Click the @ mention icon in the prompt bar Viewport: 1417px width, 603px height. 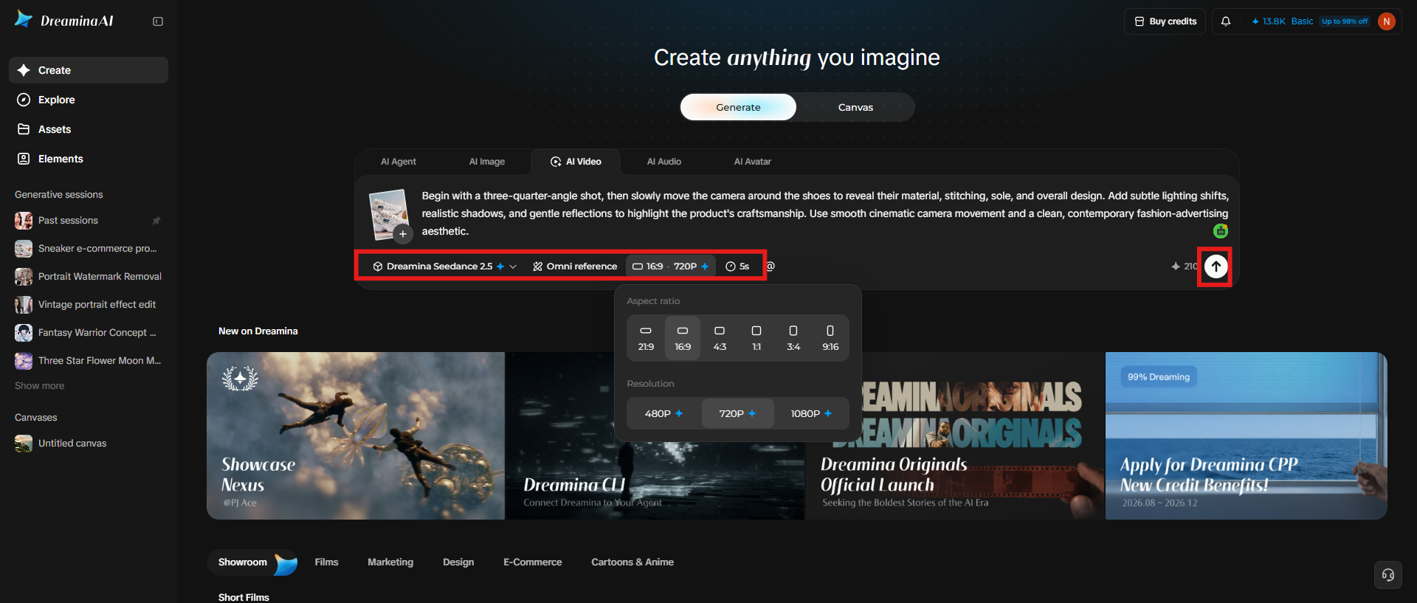coord(770,266)
